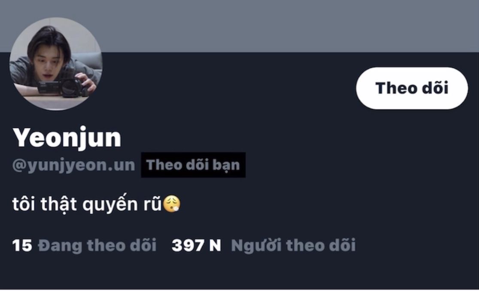The image size is (479, 291).
Task: Select the Yeonjun display name
Action: tap(67, 138)
